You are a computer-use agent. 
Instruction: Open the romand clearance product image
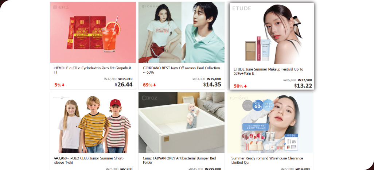pos(270,123)
